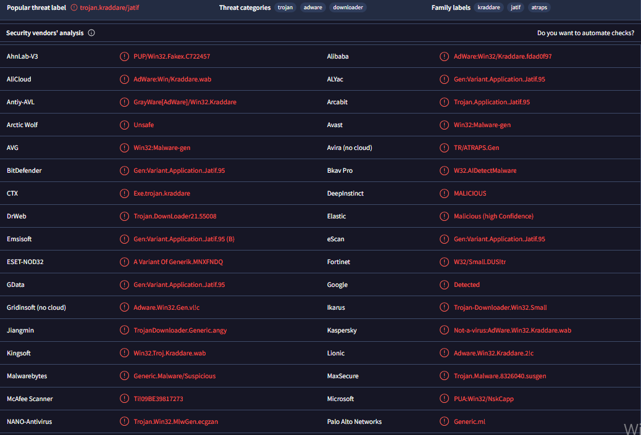Viewport: 641px width, 435px height.
Task: Click Emsisoft detection alert icon
Action: point(124,239)
